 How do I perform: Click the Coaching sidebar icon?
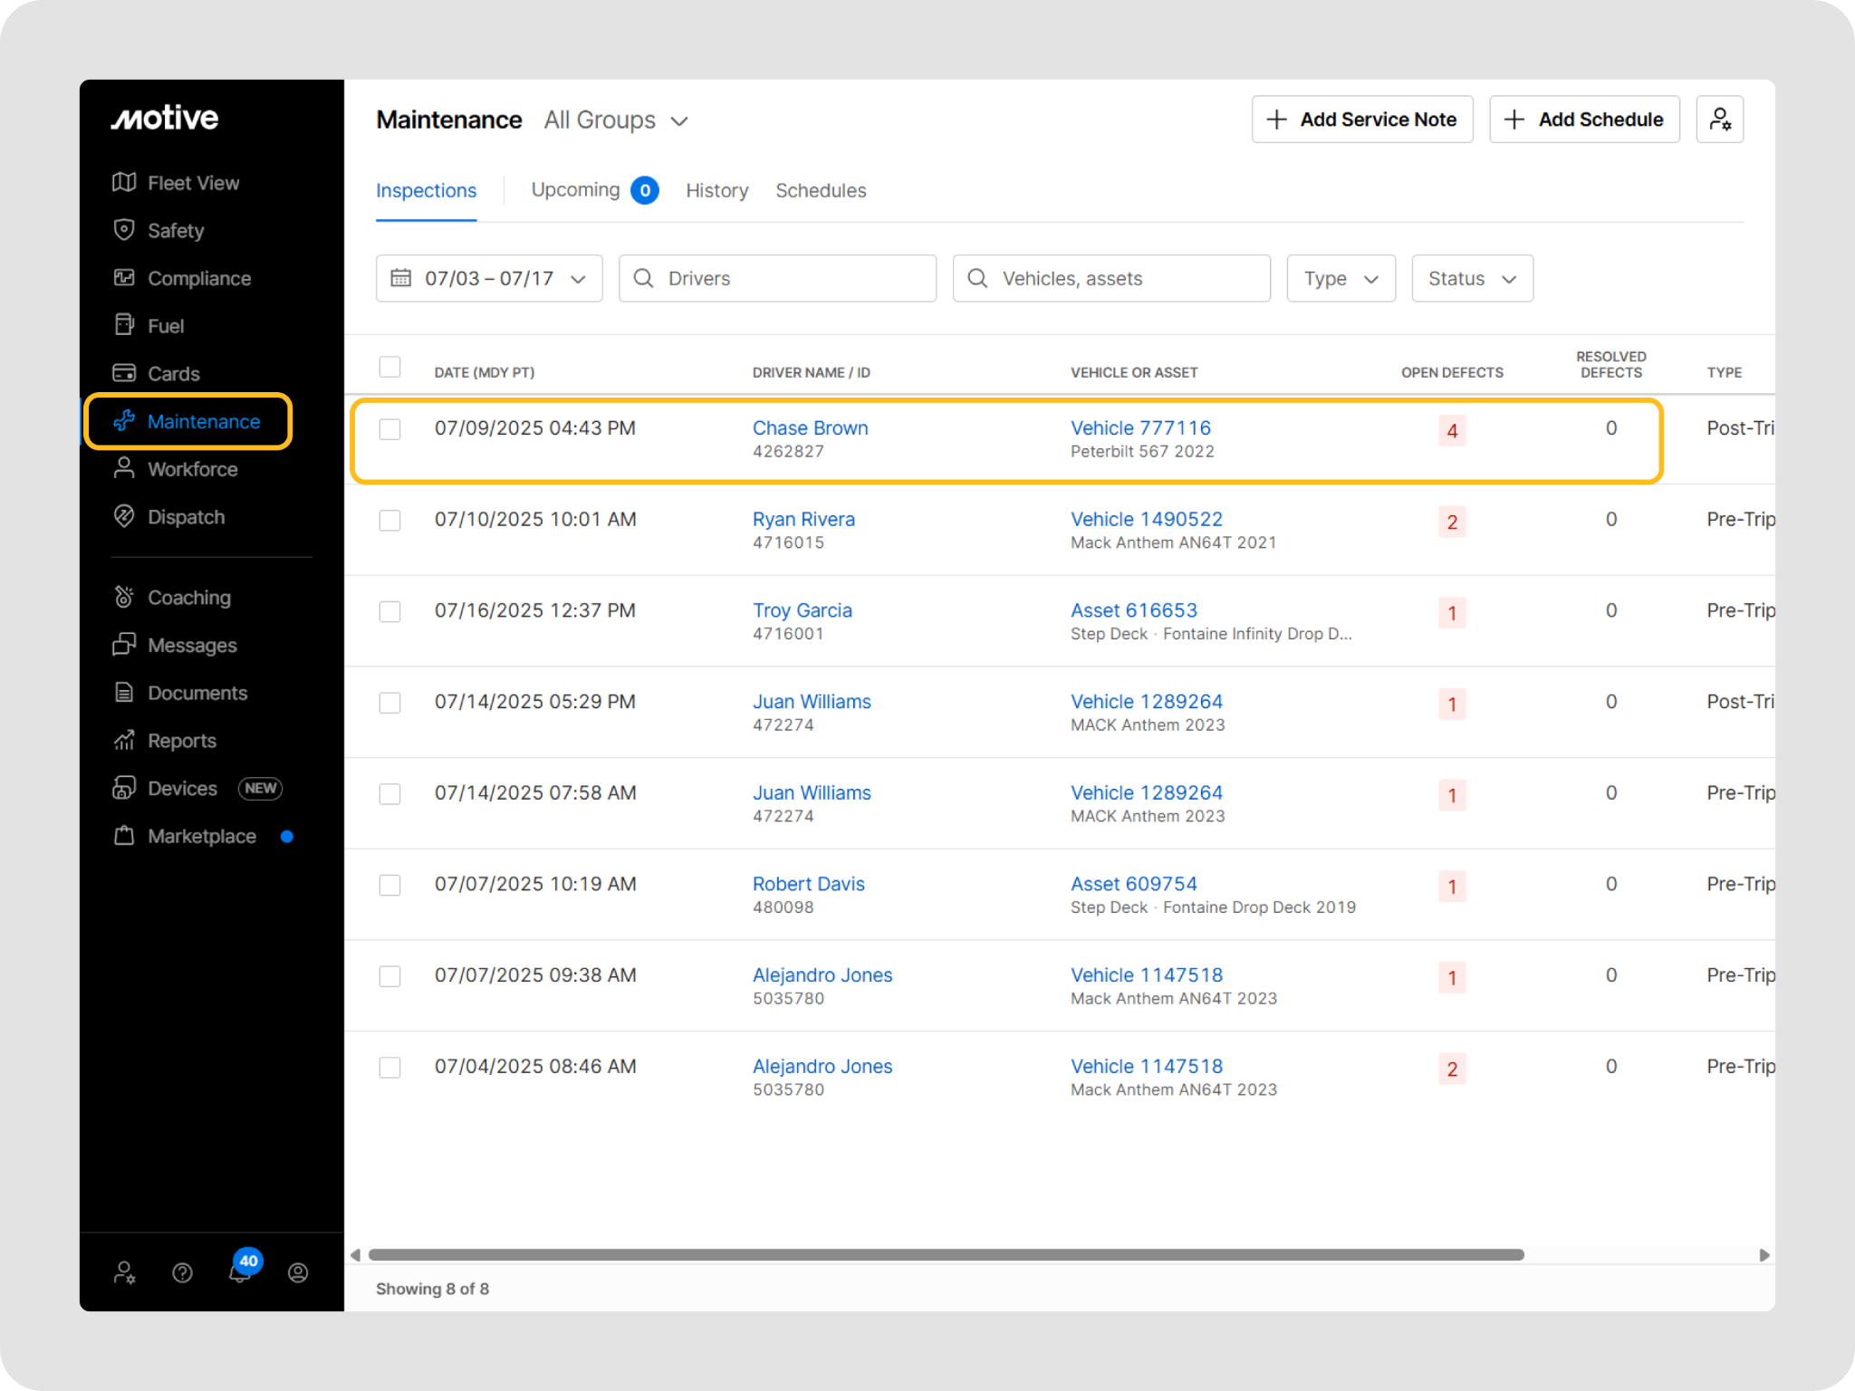coord(124,597)
